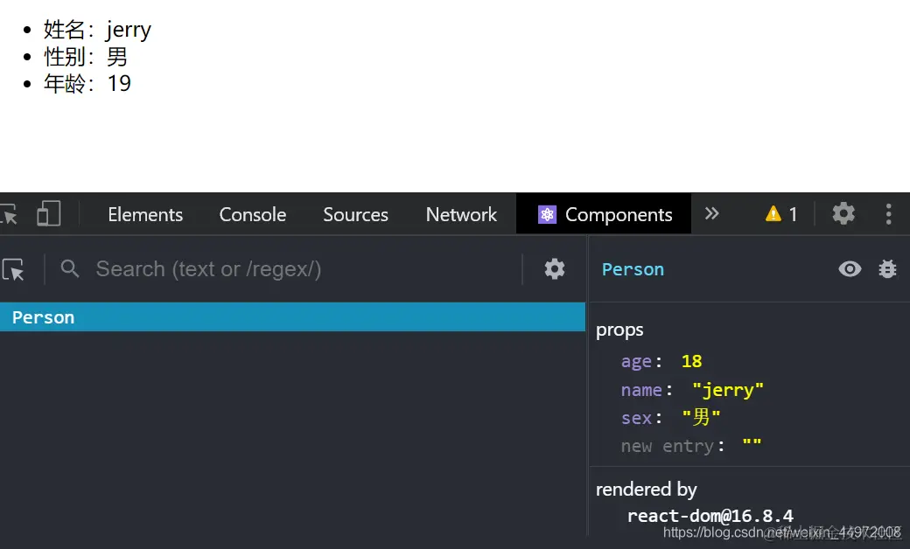910x549 pixels.
Task: Click the react-dom@16.8.4 rendered by entry
Action: coord(710,516)
